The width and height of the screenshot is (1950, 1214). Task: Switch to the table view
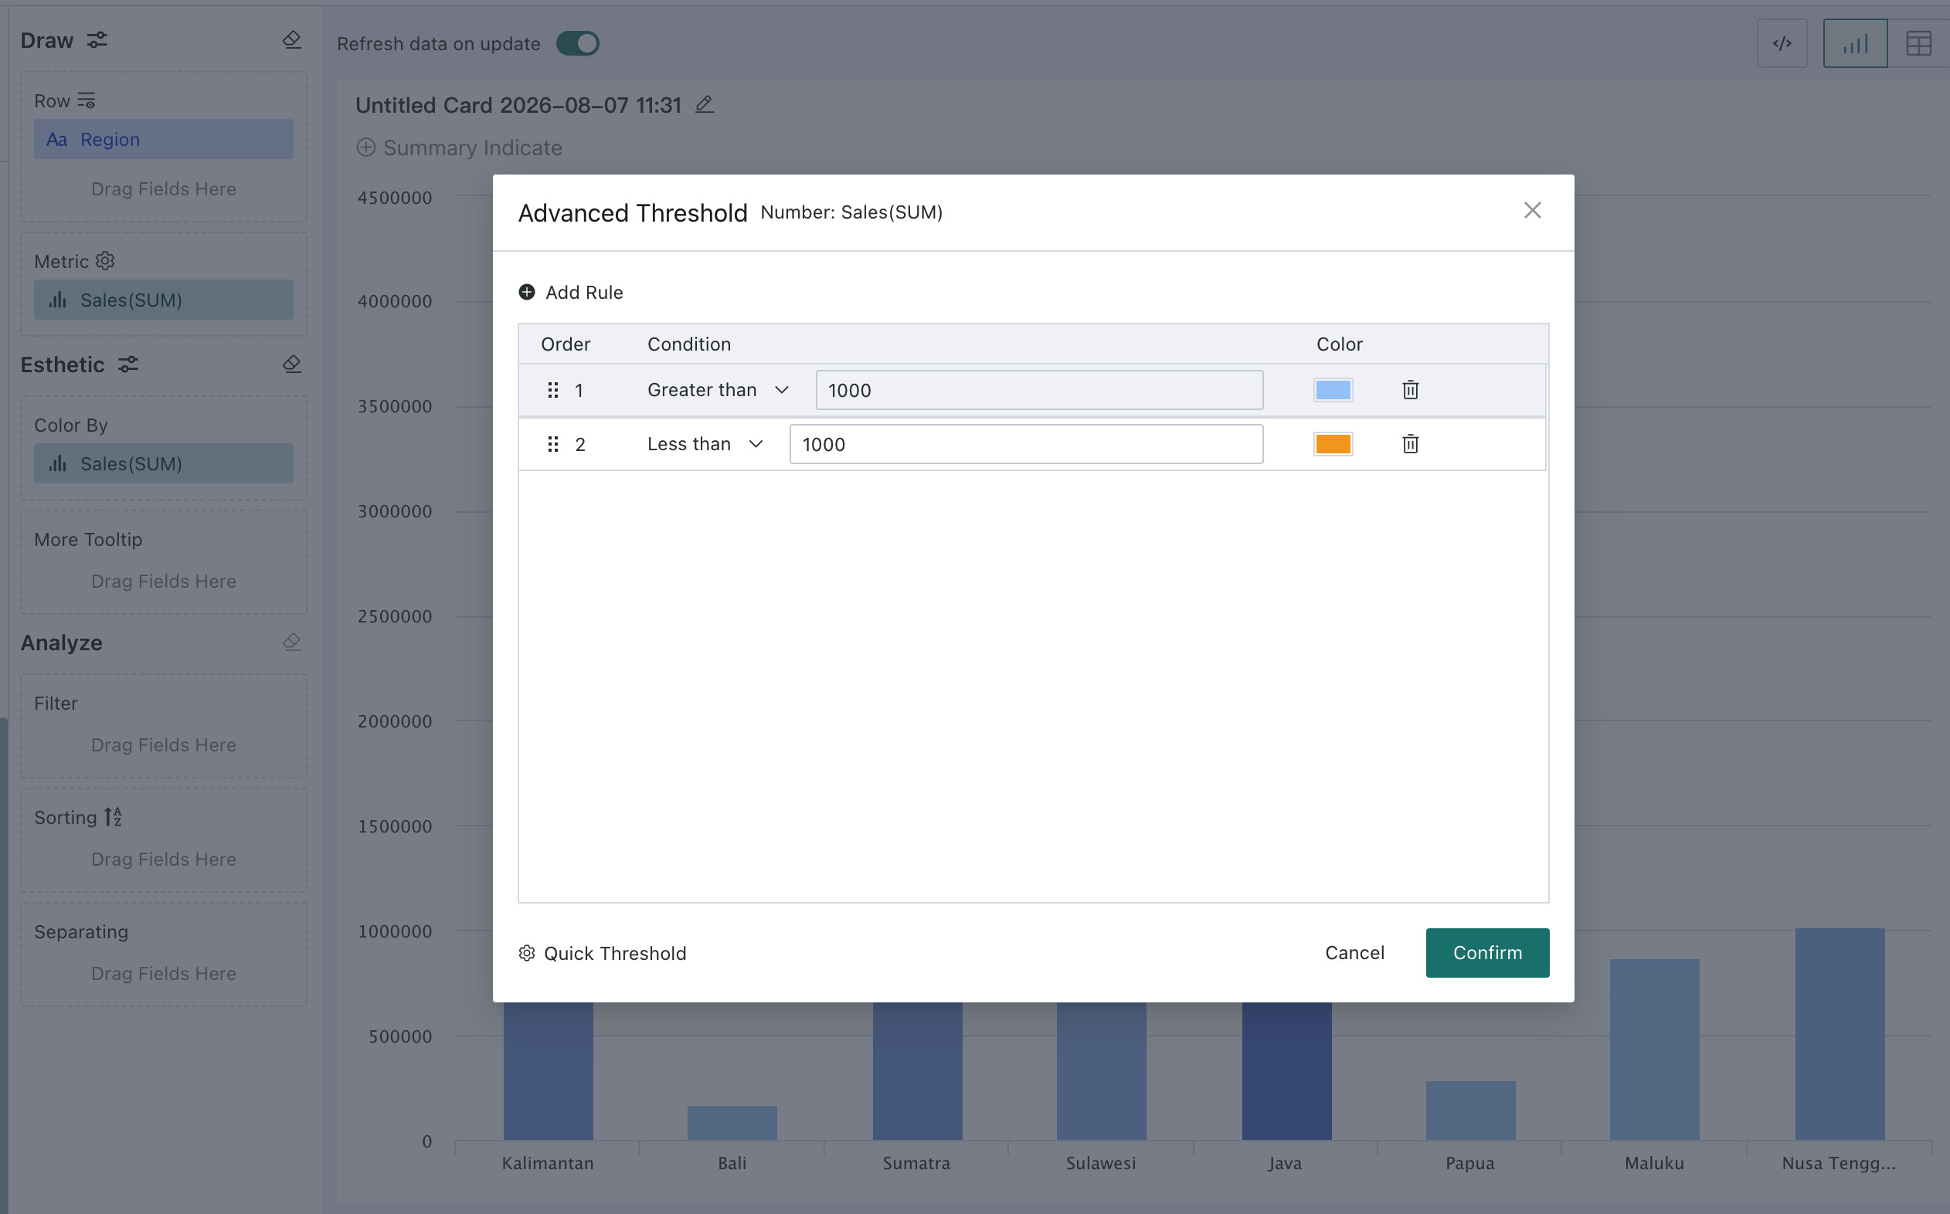pyautogui.click(x=1918, y=43)
